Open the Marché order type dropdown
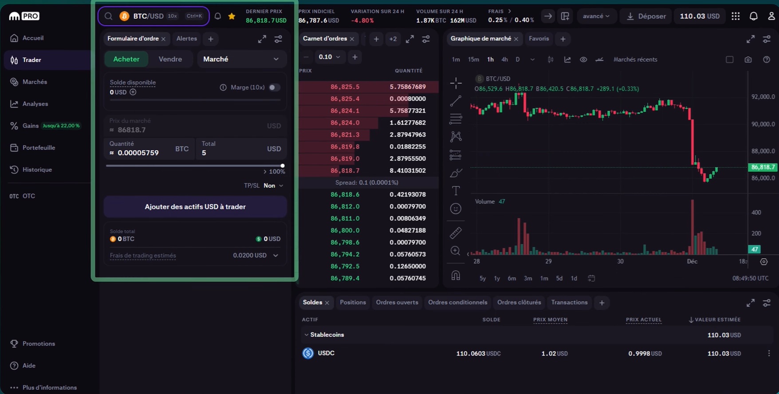 (x=241, y=59)
